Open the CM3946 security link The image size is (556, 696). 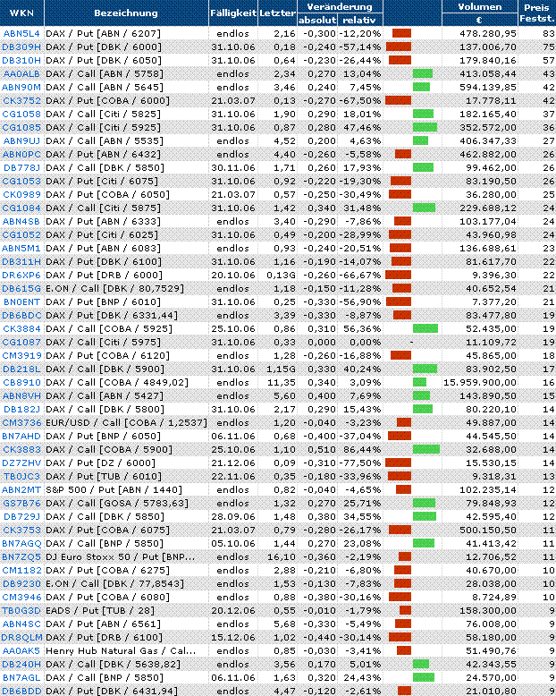tap(21, 597)
